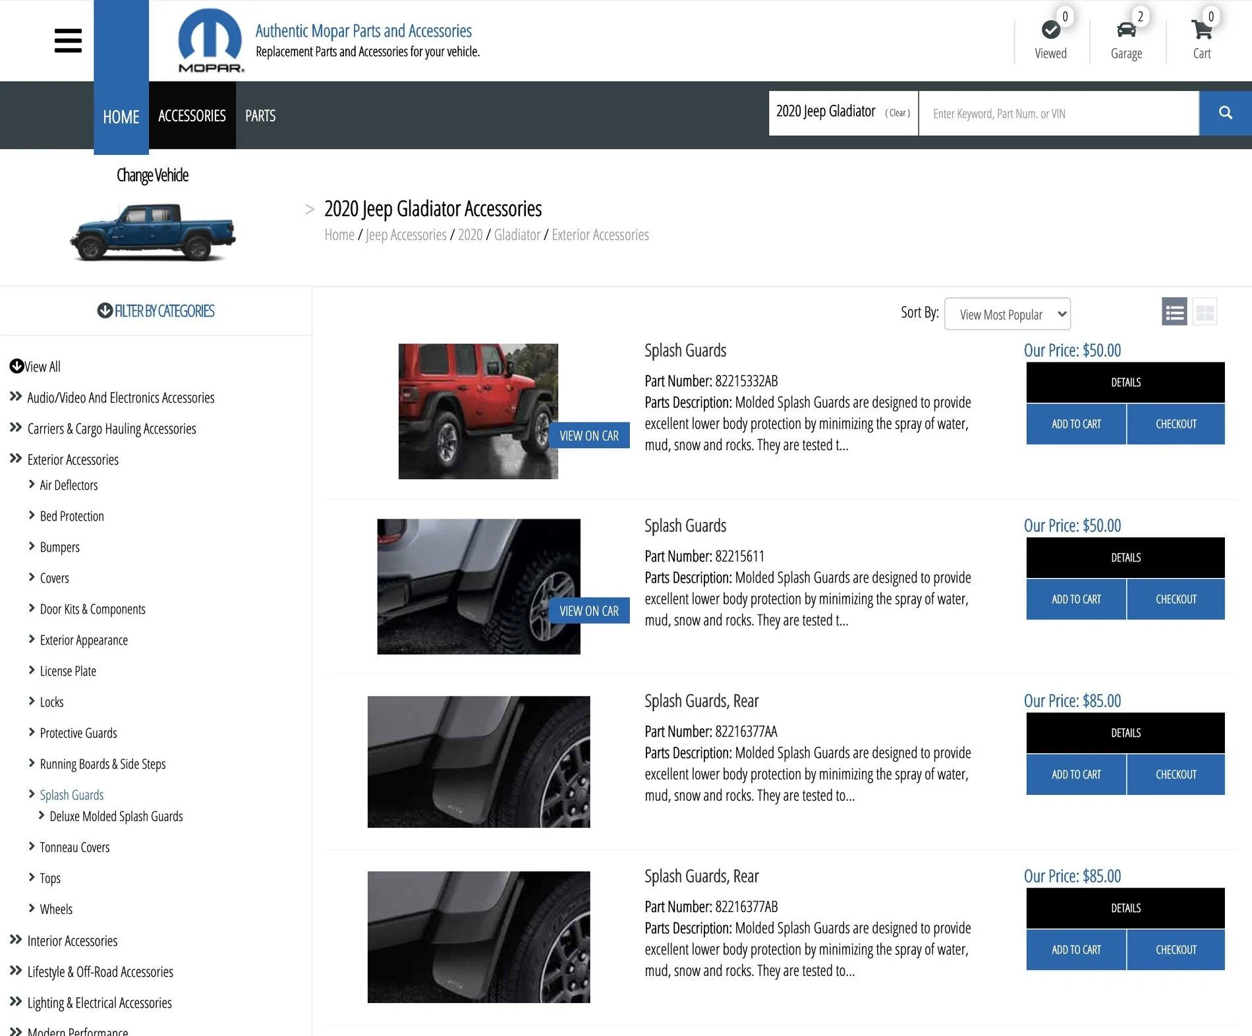The height and width of the screenshot is (1036, 1252).
Task: Click the View All circle arrow icon
Action: click(16, 366)
